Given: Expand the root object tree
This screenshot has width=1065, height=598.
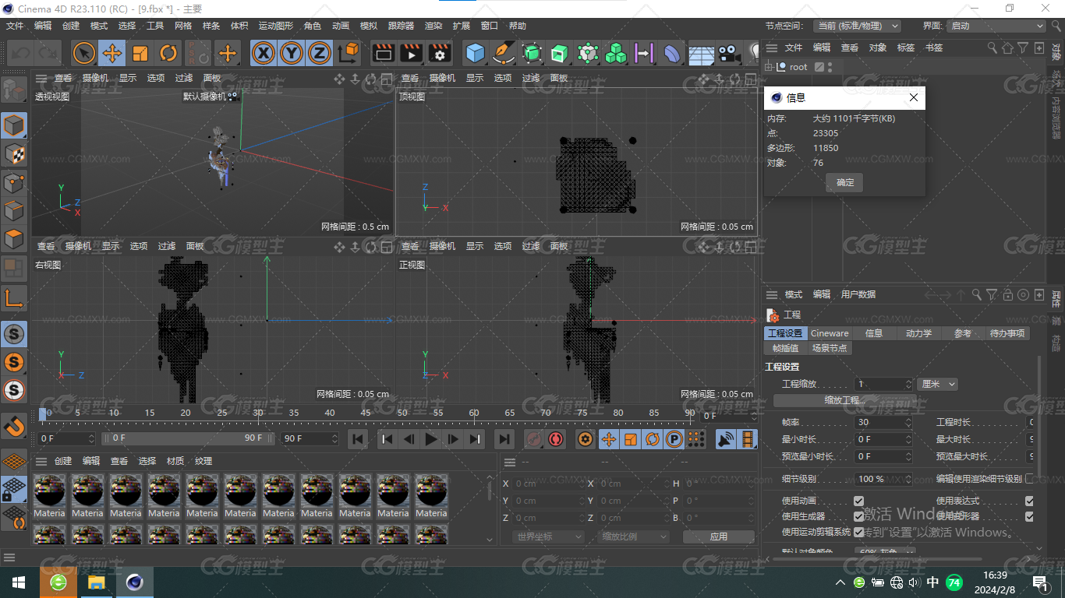Looking at the screenshot, I should point(770,67).
